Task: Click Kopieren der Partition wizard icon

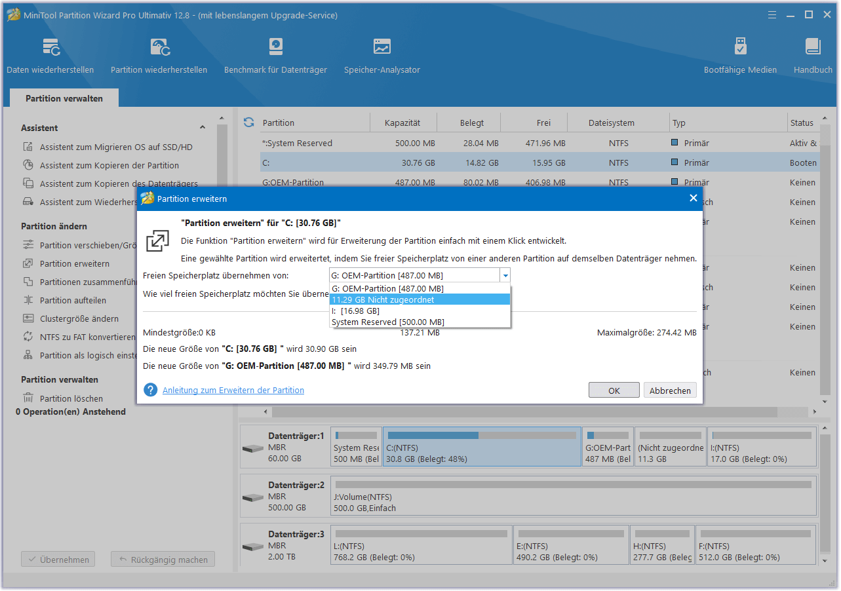Action: pyautogui.click(x=28, y=166)
